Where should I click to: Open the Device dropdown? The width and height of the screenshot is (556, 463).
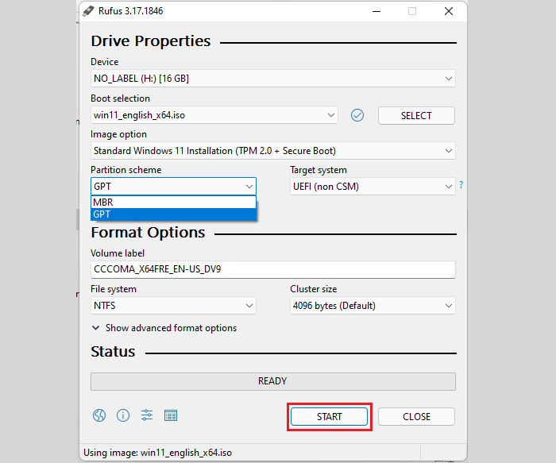[x=273, y=79]
